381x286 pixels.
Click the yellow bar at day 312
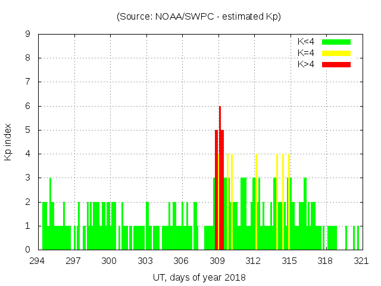pyautogui.click(x=256, y=203)
